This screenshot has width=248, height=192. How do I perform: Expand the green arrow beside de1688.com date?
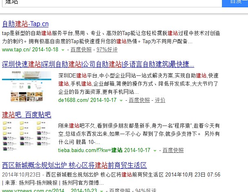[x=121, y=101]
